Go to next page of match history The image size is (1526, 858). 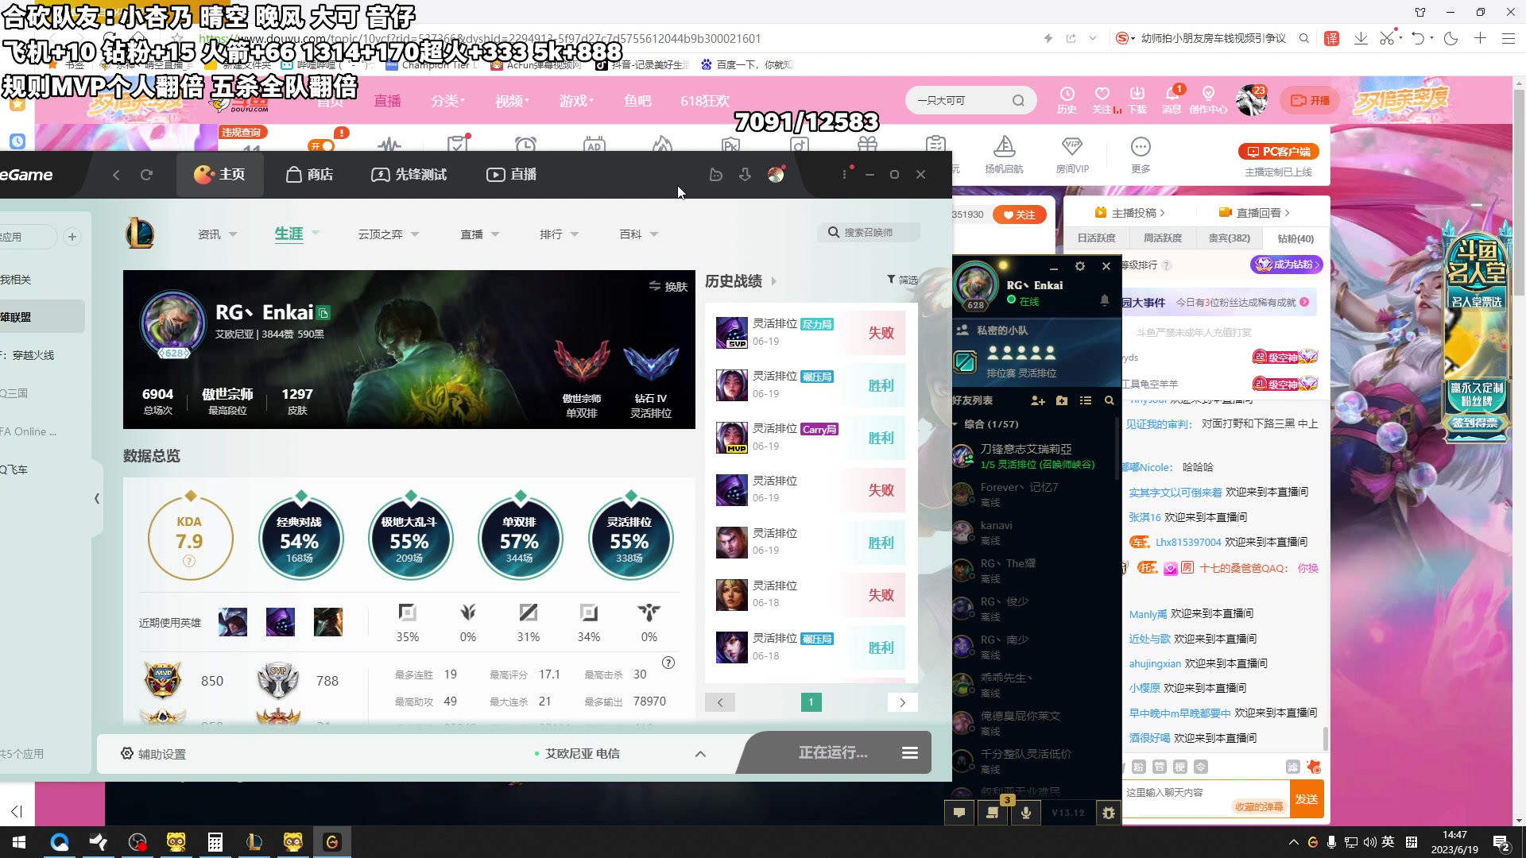[902, 702]
